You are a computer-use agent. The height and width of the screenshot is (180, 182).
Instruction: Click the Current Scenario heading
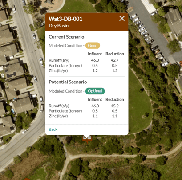66,37
